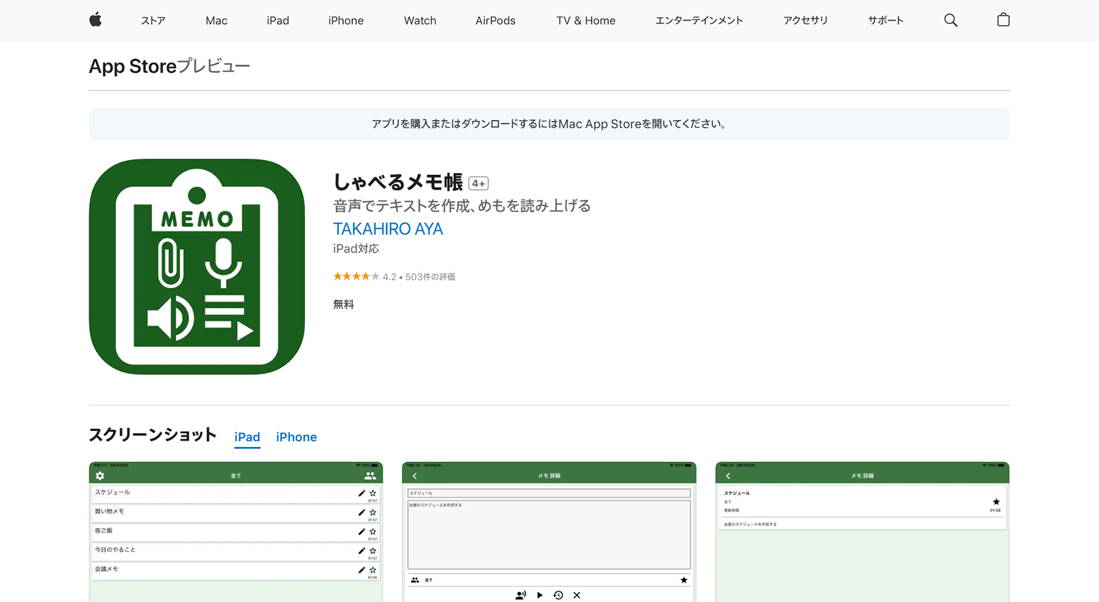Open the second memo editing screenshot
Image resolution: width=1099 pixels, height=602 pixels.
point(549,532)
